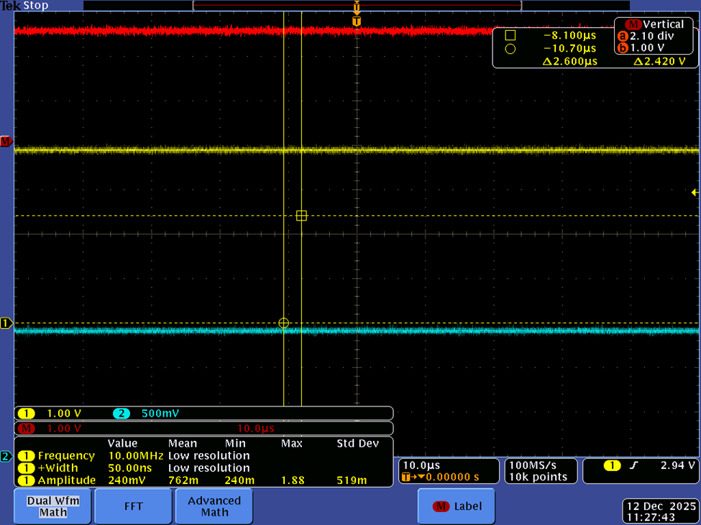Image resolution: width=701 pixels, height=525 pixels.
Task: Click the Amplitude max value 1.88
Action: point(293,480)
